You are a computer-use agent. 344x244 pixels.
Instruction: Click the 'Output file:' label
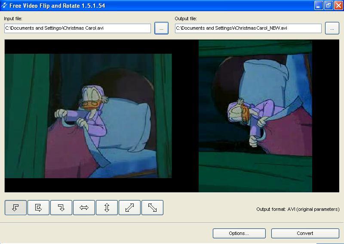[x=186, y=19]
